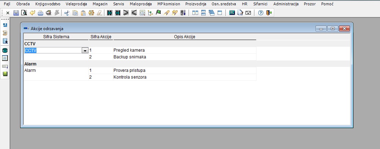Image resolution: width=380 pixels, height=149 pixels.
Task: Open print preview with magnifier page icon
Action: click(x=24, y=13)
